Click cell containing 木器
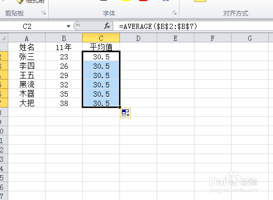This screenshot has width=273, height=200. [x=27, y=94]
